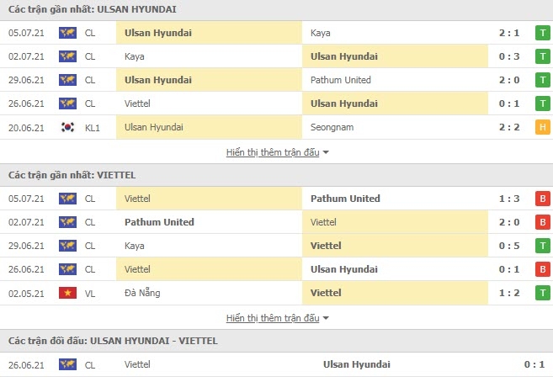Click the Vietnam flag icon for Đà Nẵng match
Screen dimensions: 553x382
click(x=67, y=293)
